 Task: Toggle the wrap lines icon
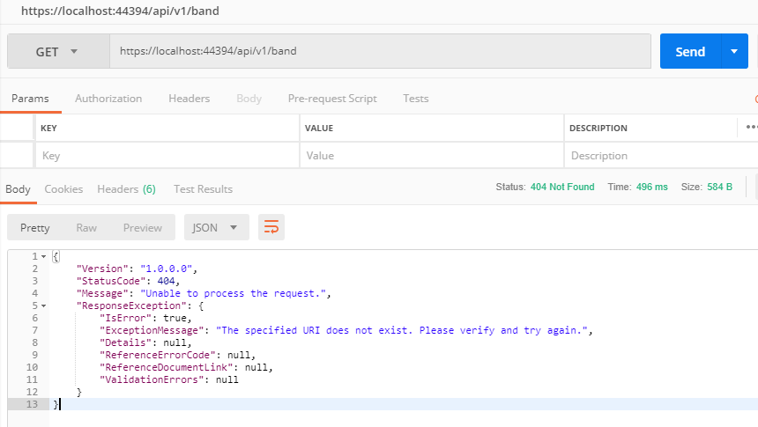271,227
